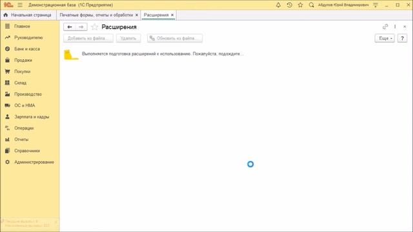Click Банк и касса coin icon
413x232 pixels.
pyautogui.click(x=7, y=49)
